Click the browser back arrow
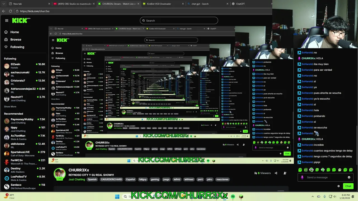Screen dimensions: 358x201 click(4, 11)
